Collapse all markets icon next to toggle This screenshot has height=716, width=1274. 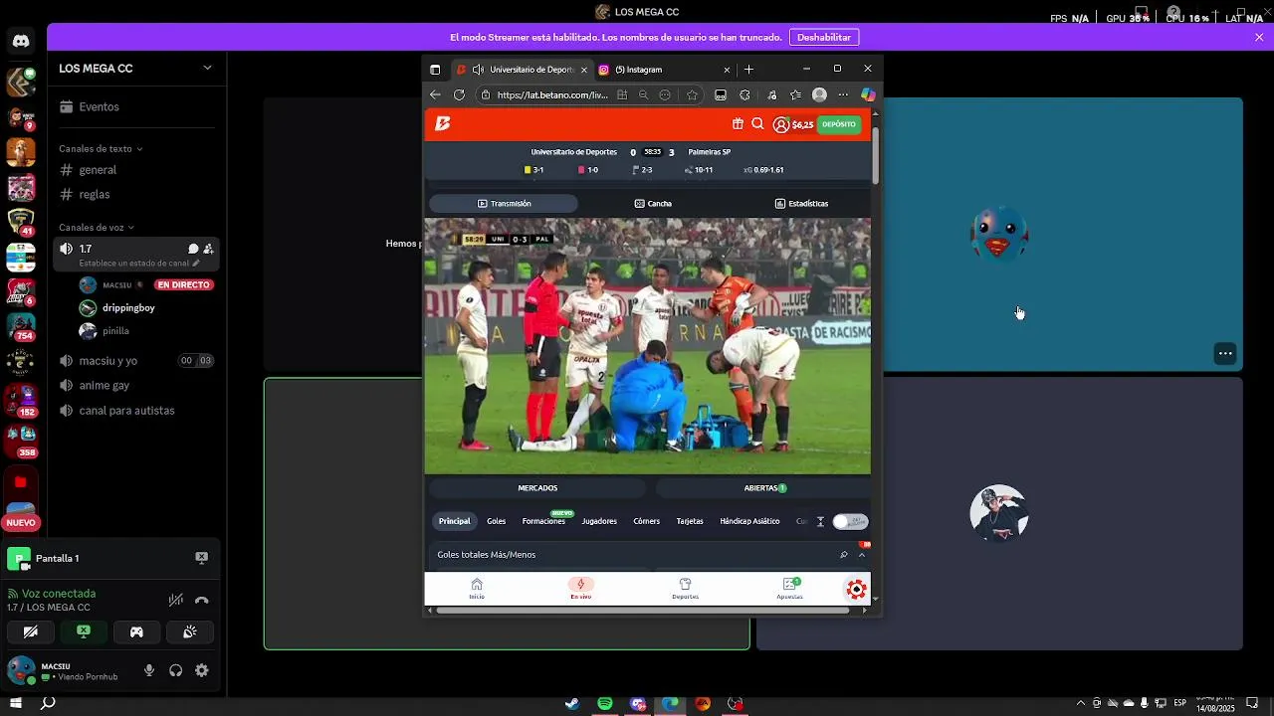tap(820, 521)
